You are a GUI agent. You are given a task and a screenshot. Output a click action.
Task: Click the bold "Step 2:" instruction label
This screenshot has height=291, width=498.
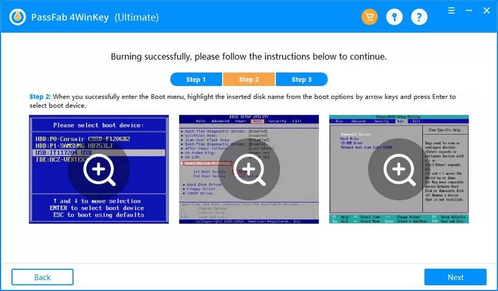click(40, 97)
